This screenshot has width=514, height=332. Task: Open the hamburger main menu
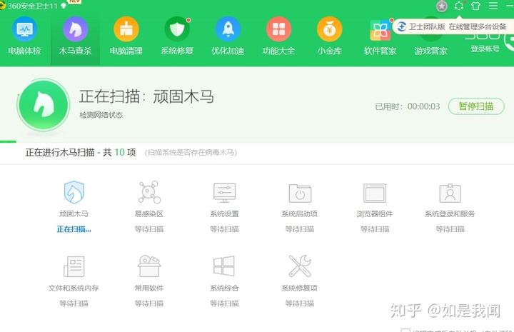(x=493, y=6)
